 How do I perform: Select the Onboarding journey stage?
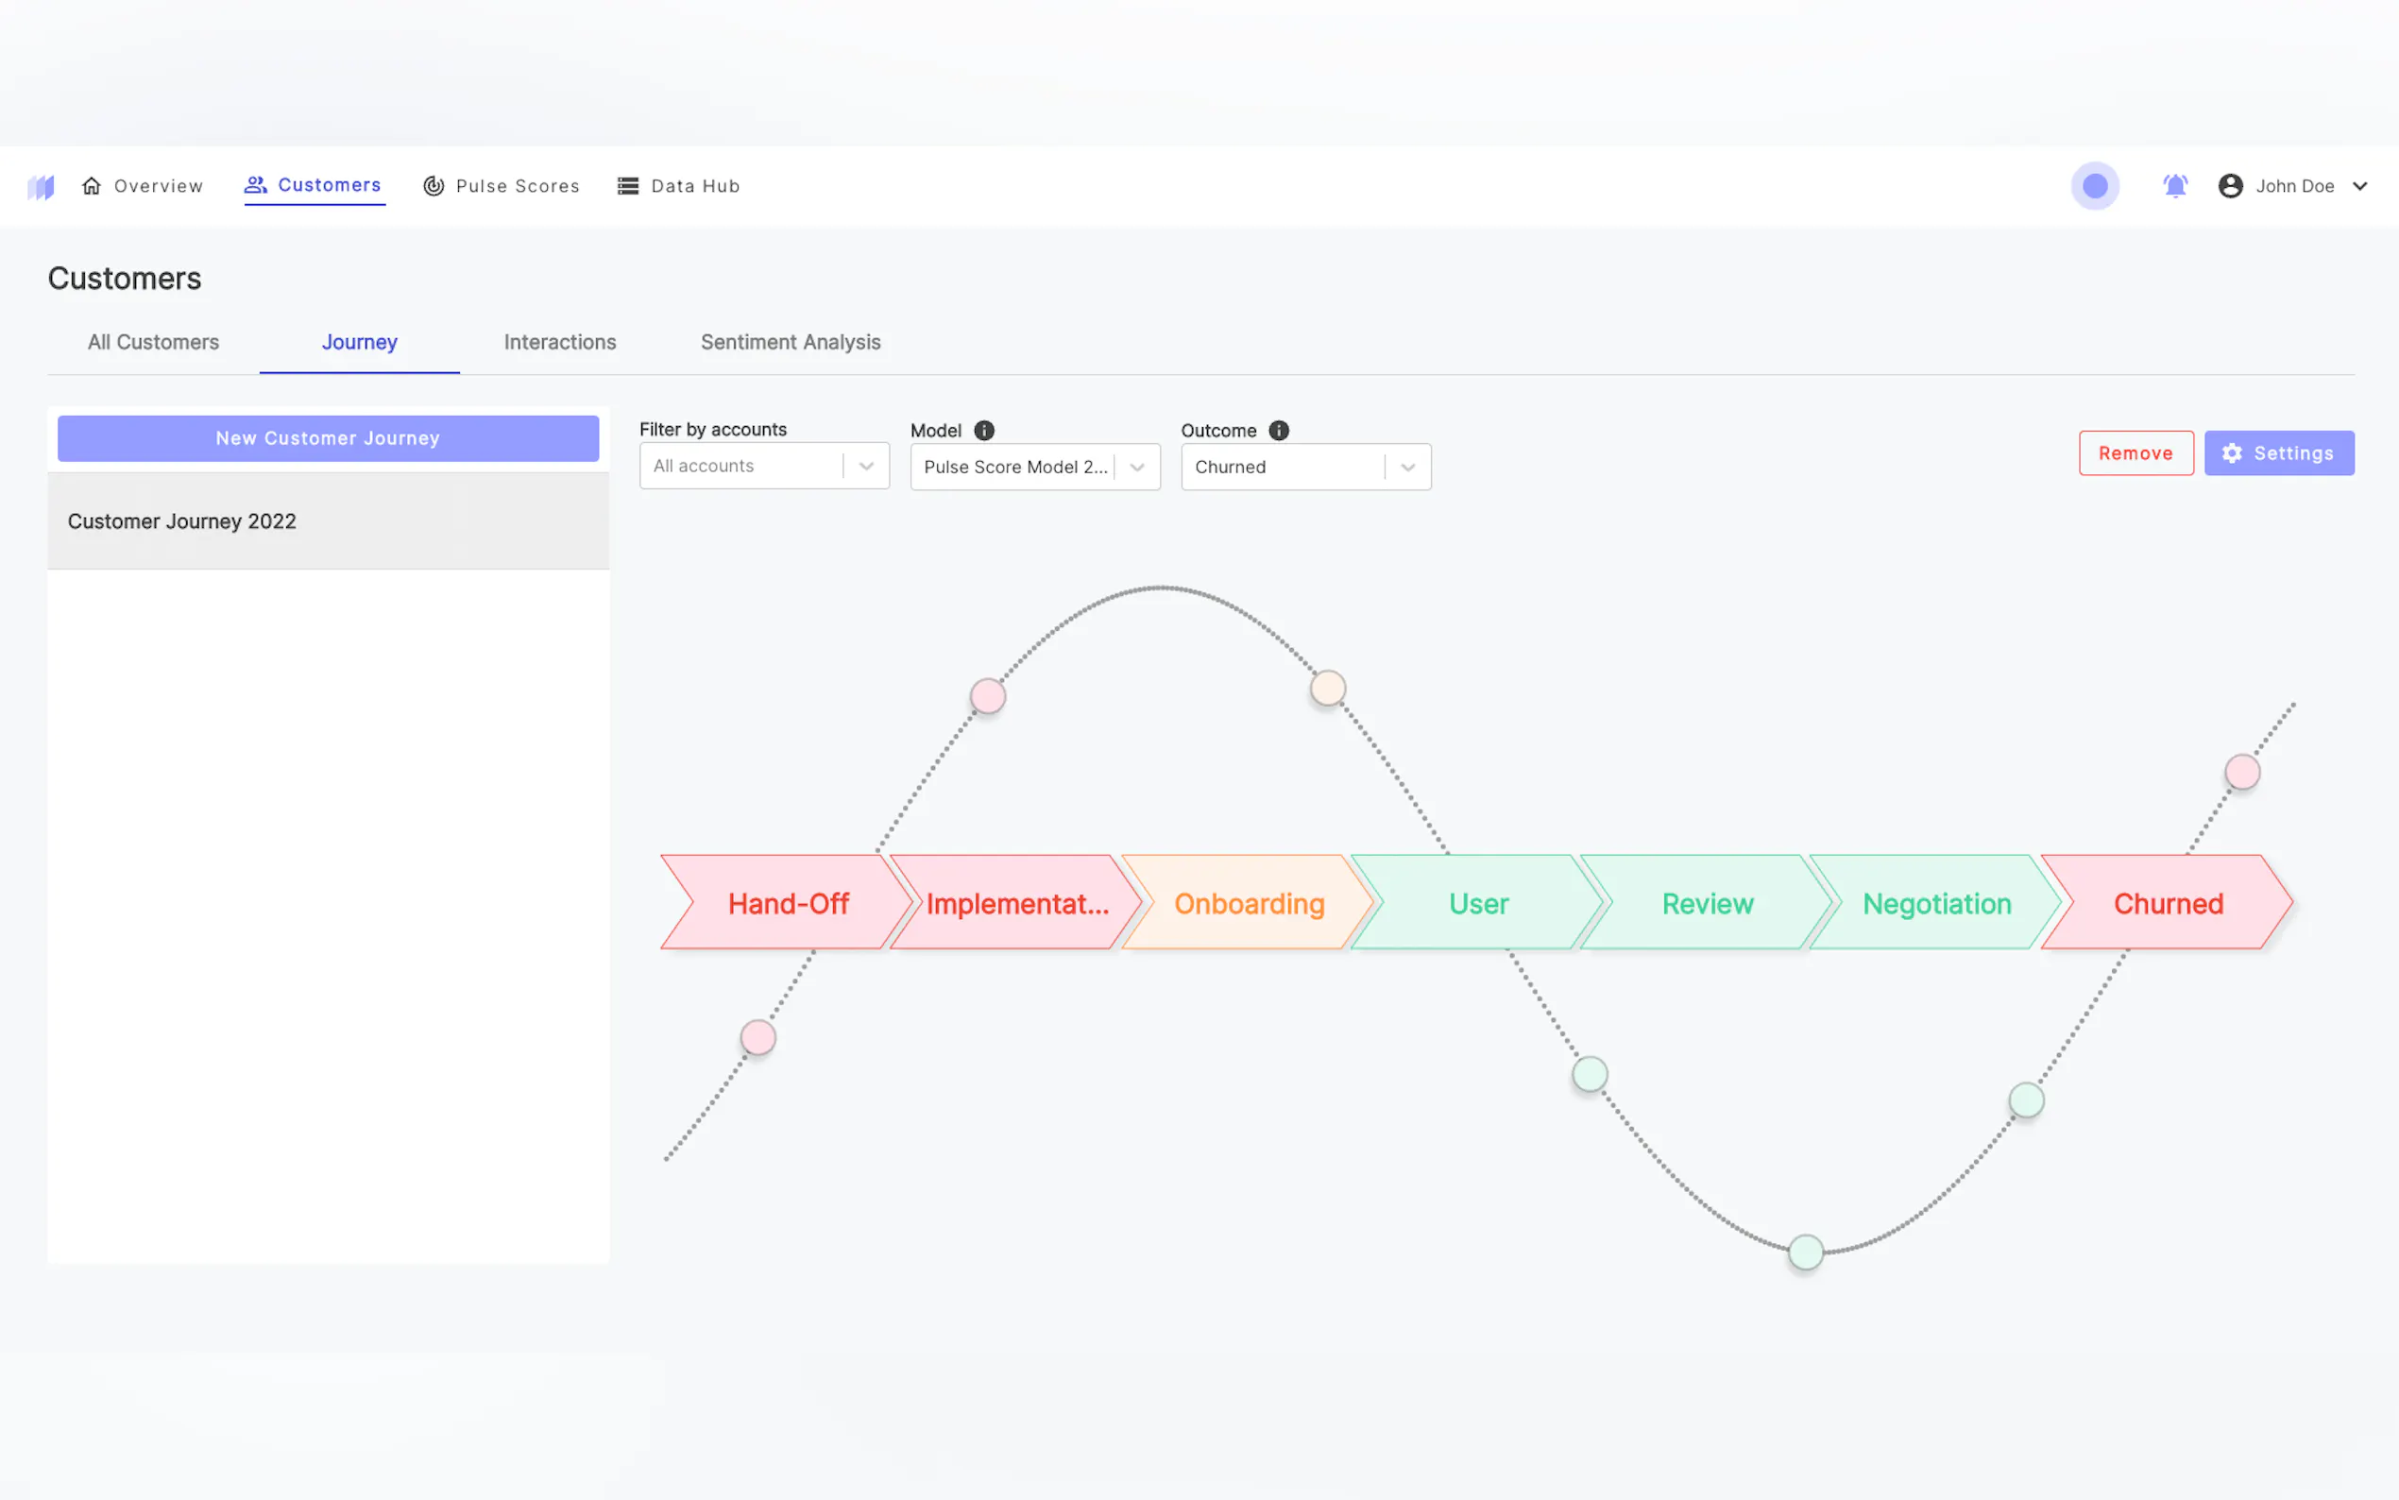pyautogui.click(x=1248, y=903)
